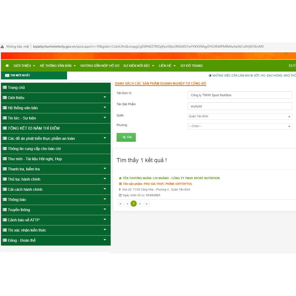Open HƯỚNG DẪN NỘP HỒ SƠ link
This screenshot has height=296, width=296.
pos(100,66)
